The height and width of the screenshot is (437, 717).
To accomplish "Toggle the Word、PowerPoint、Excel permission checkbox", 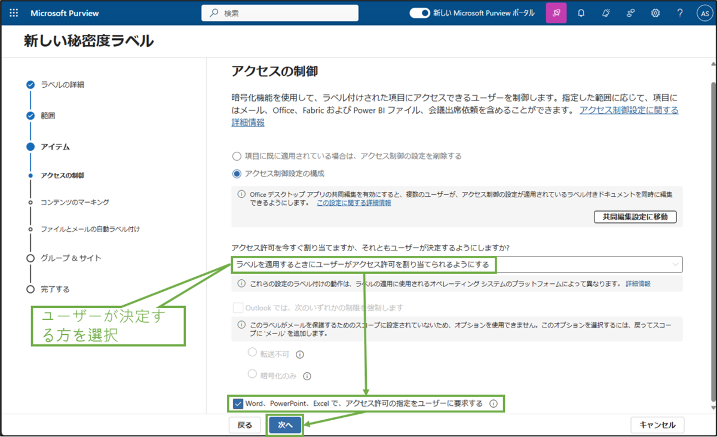I will tap(238, 404).
